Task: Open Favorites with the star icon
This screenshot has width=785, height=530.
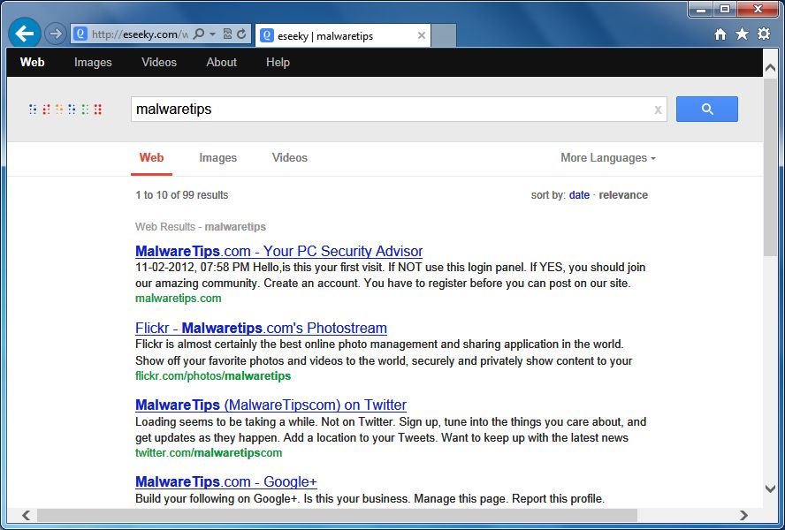Action: pyautogui.click(x=742, y=34)
